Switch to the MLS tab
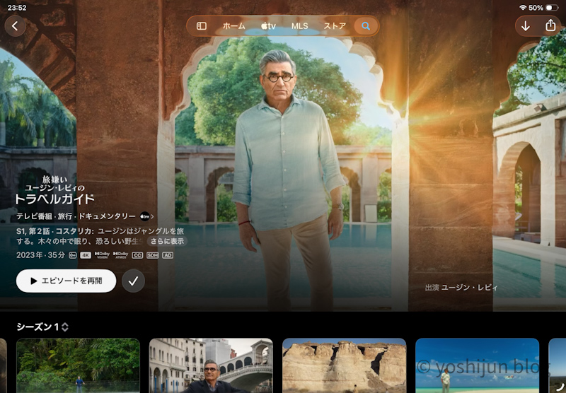This screenshot has height=393, width=566. (300, 26)
